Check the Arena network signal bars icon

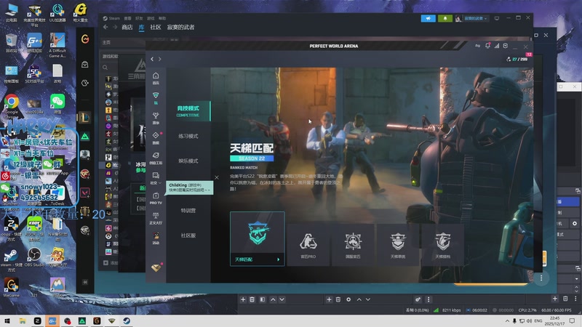pyautogui.click(x=497, y=46)
